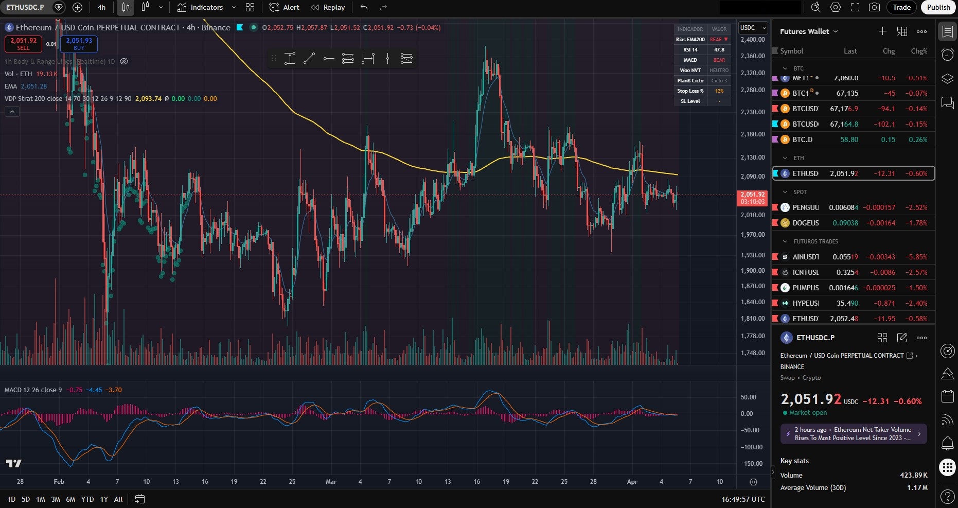Select the Horizontal Ray drawing tool

pos(329,58)
